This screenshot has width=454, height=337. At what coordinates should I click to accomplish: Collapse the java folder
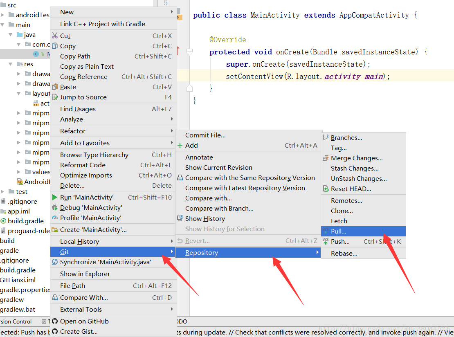point(11,34)
